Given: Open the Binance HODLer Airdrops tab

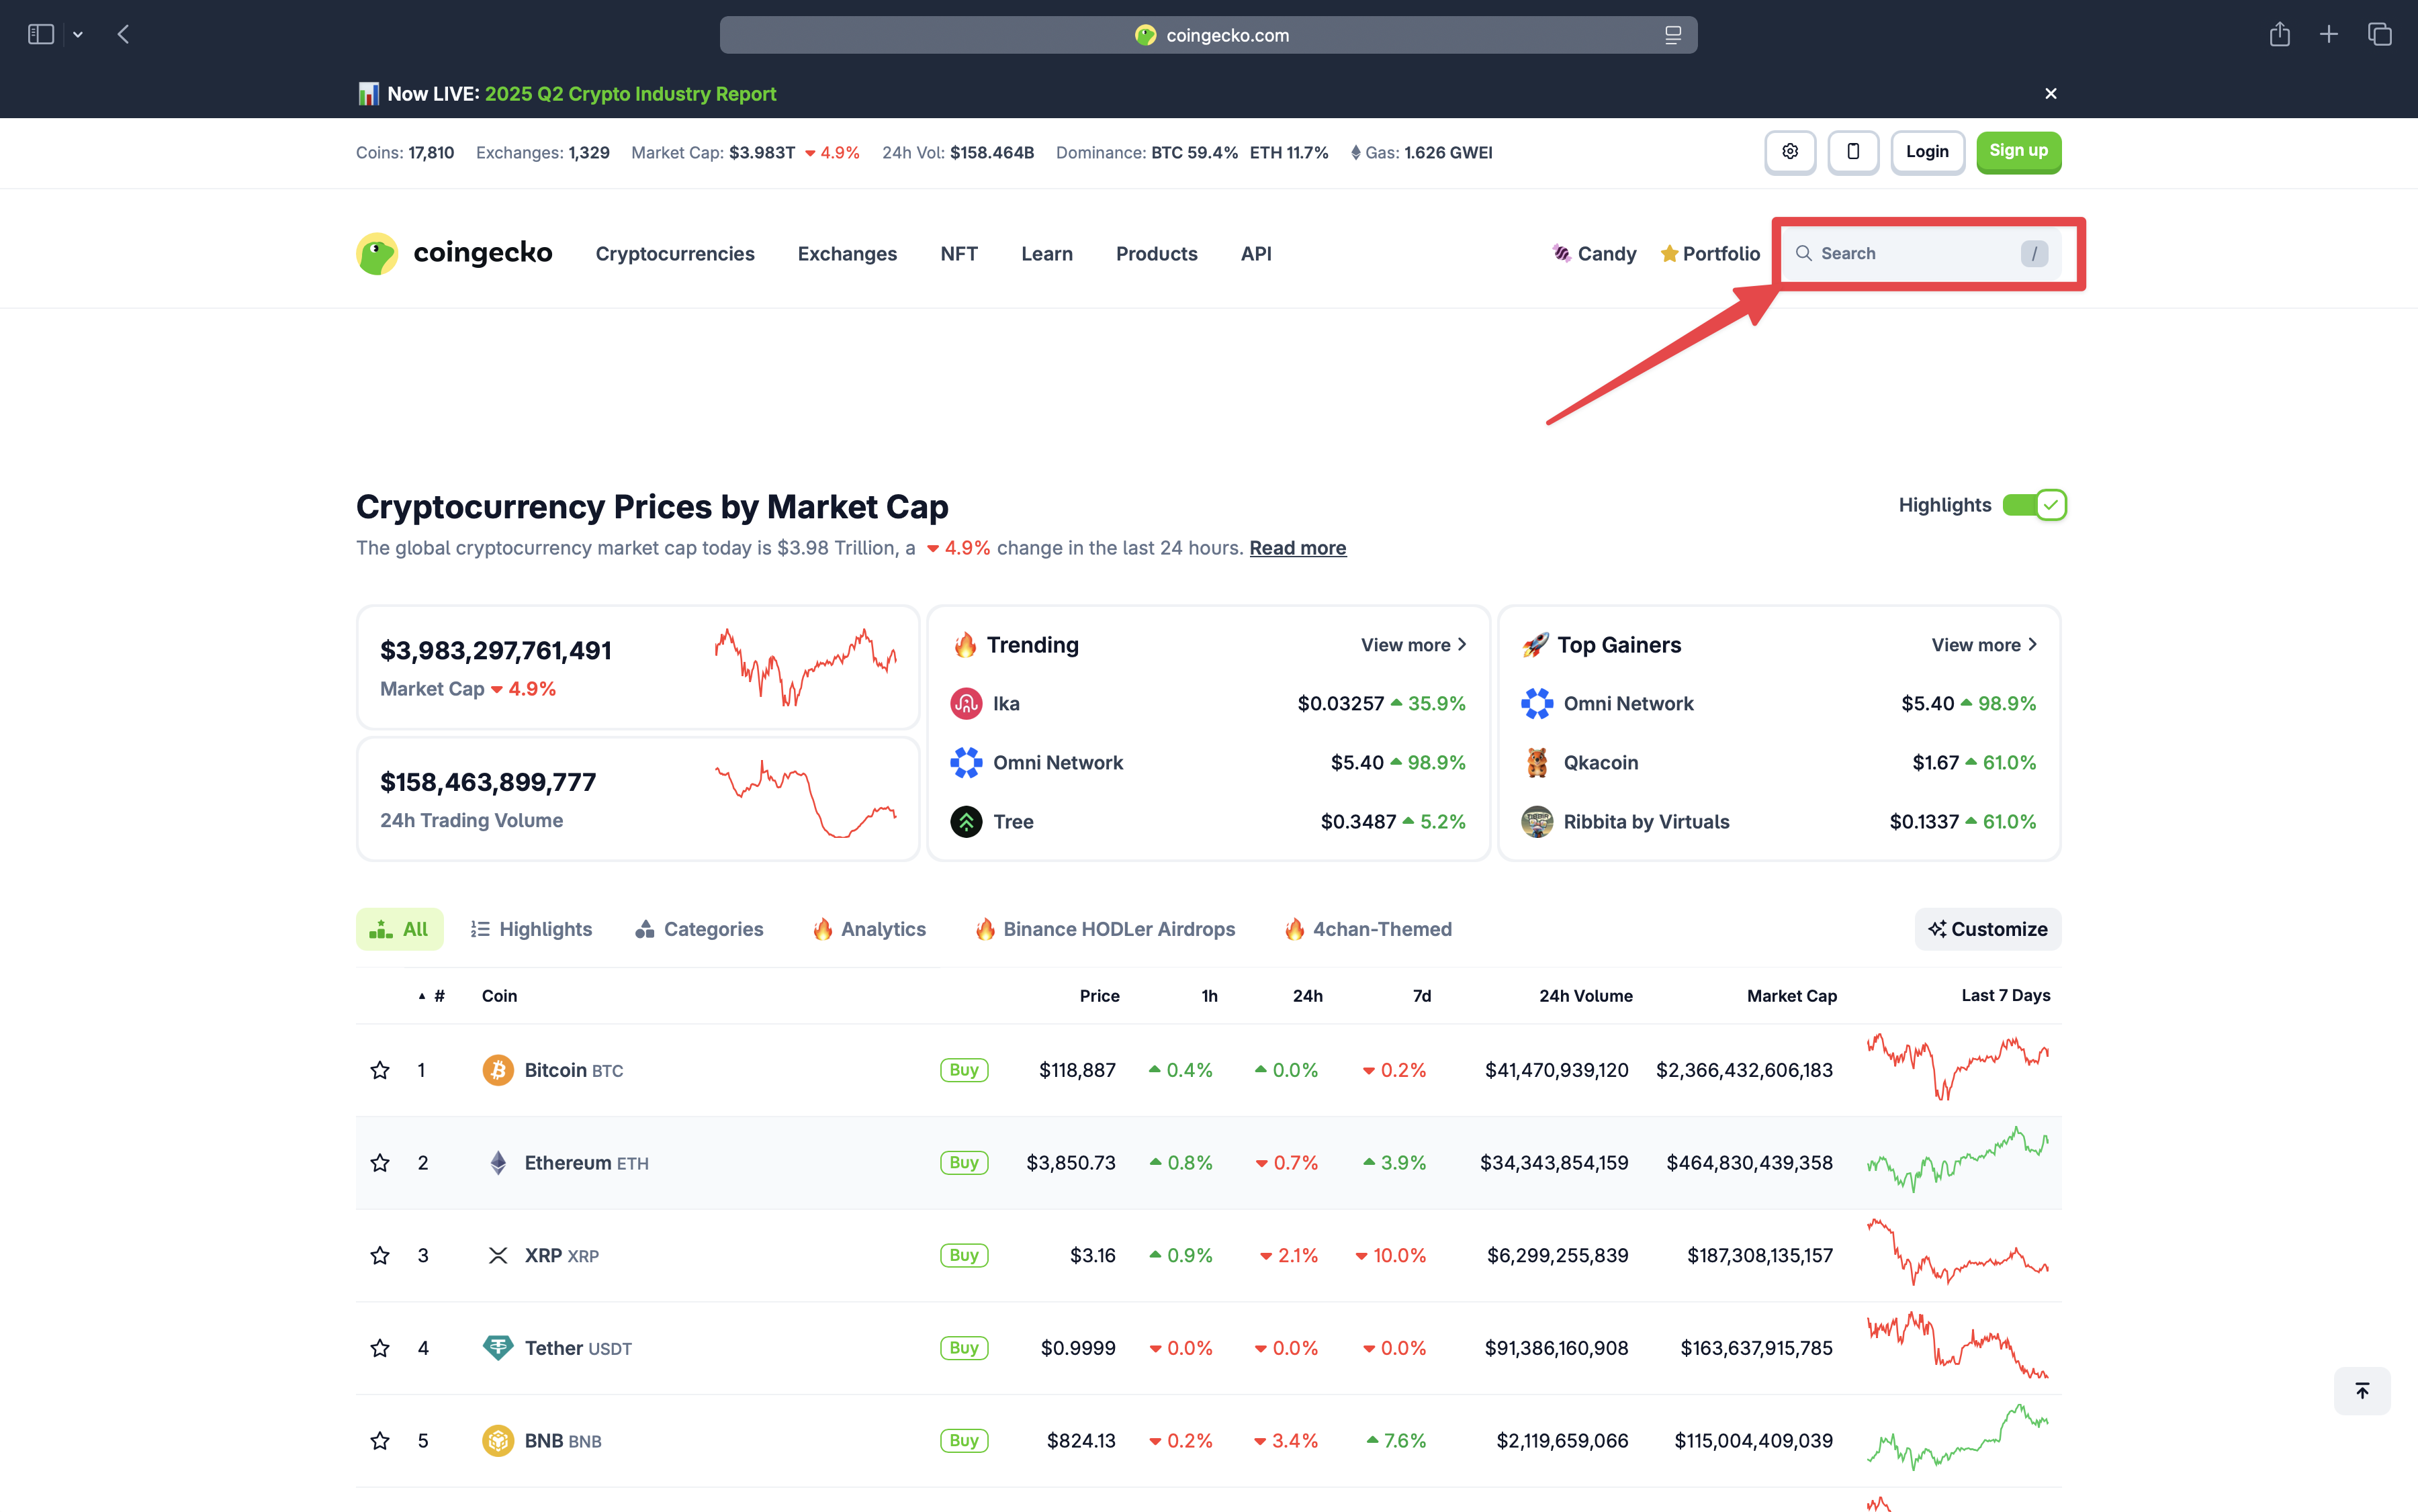Looking at the screenshot, I should pyautogui.click(x=1106, y=929).
